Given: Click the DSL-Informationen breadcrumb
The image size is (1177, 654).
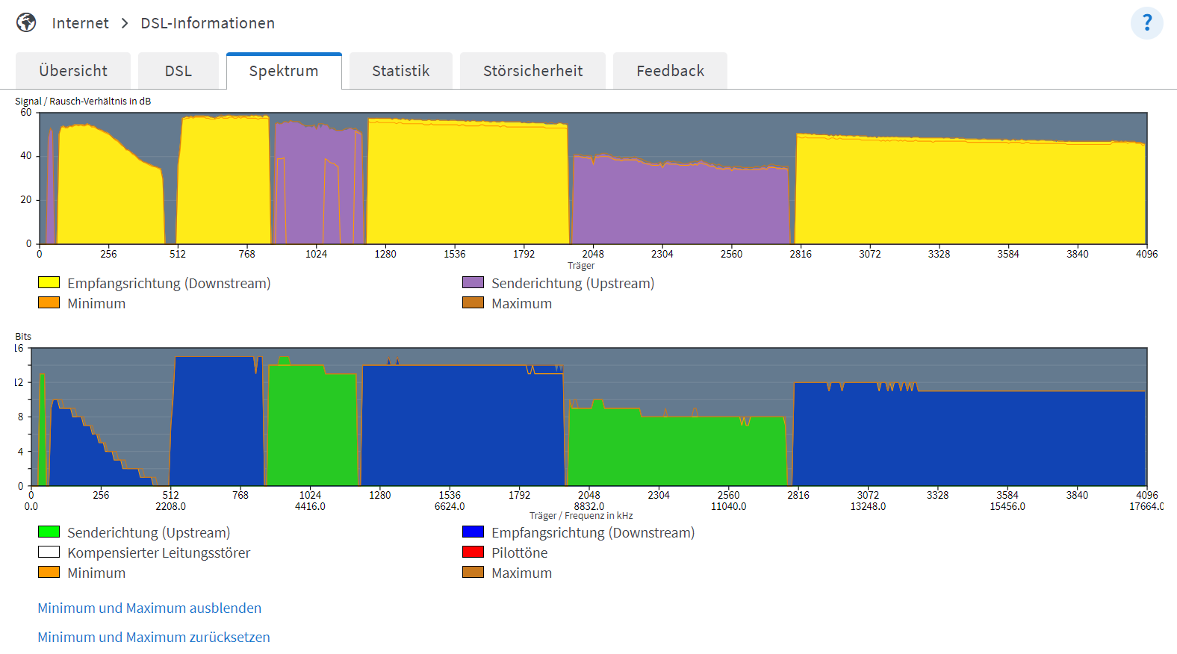Looking at the screenshot, I should (x=208, y=23).
